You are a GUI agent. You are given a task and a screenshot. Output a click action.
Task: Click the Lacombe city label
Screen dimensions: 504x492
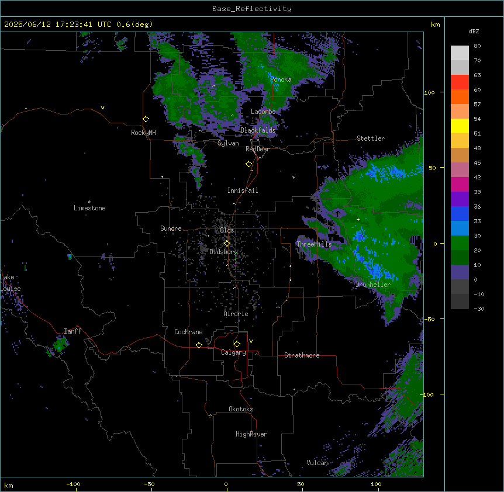pyautogui.click(x=263, y=112)
